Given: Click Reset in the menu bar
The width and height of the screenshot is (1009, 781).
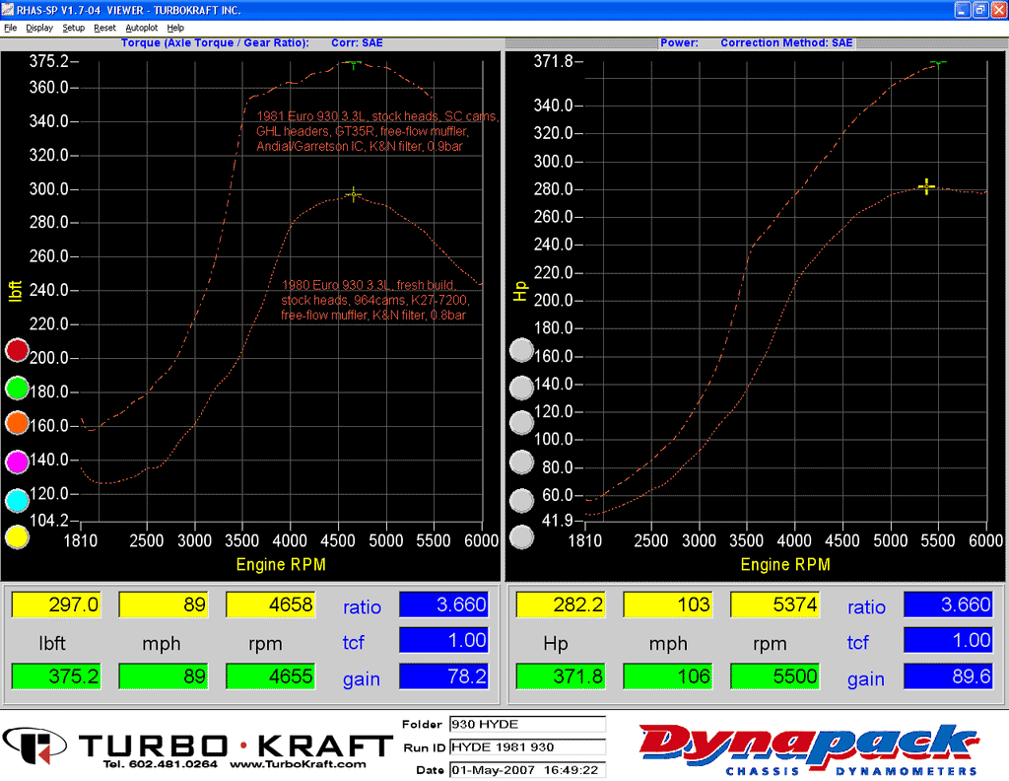Looking at the screenshot, I should pos(104,28).
